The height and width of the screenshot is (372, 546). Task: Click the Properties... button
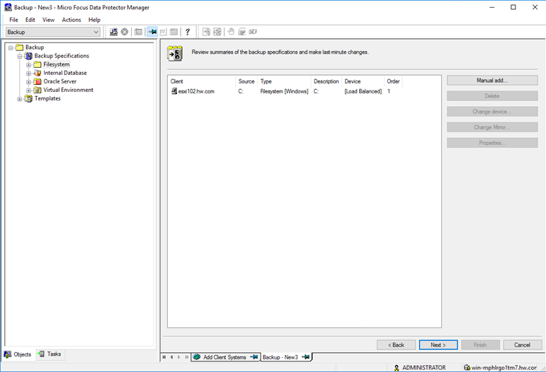click(x=492, y=143)
